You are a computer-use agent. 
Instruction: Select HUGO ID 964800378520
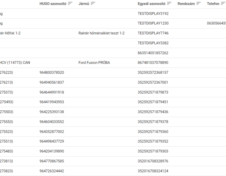tap(52, 72)
